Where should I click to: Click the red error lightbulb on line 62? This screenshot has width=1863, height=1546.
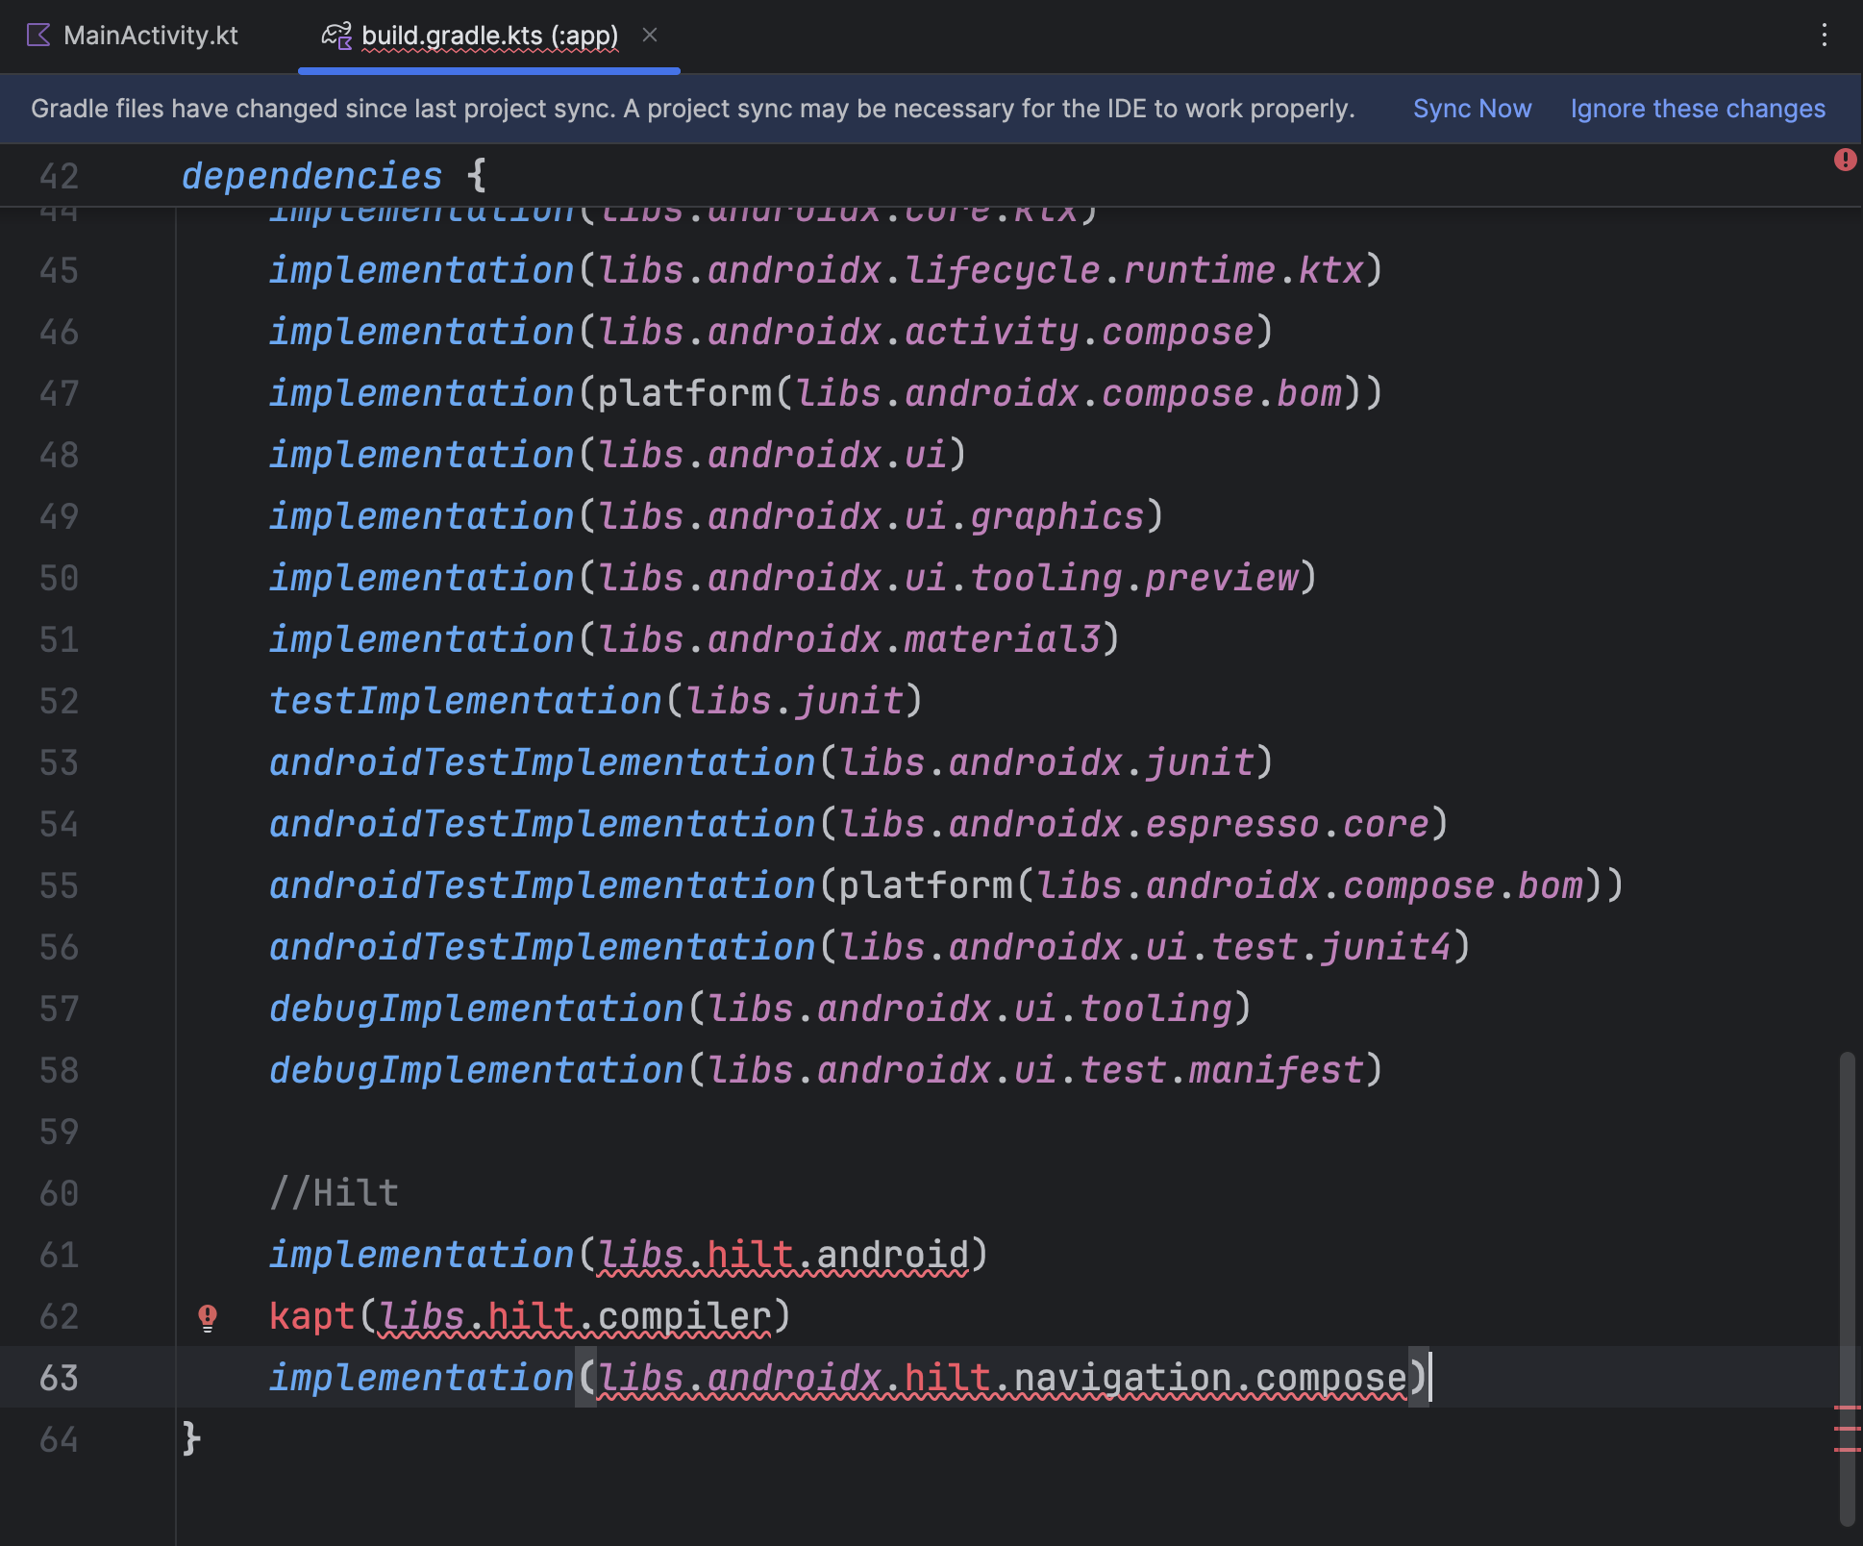pos(208,1316)
